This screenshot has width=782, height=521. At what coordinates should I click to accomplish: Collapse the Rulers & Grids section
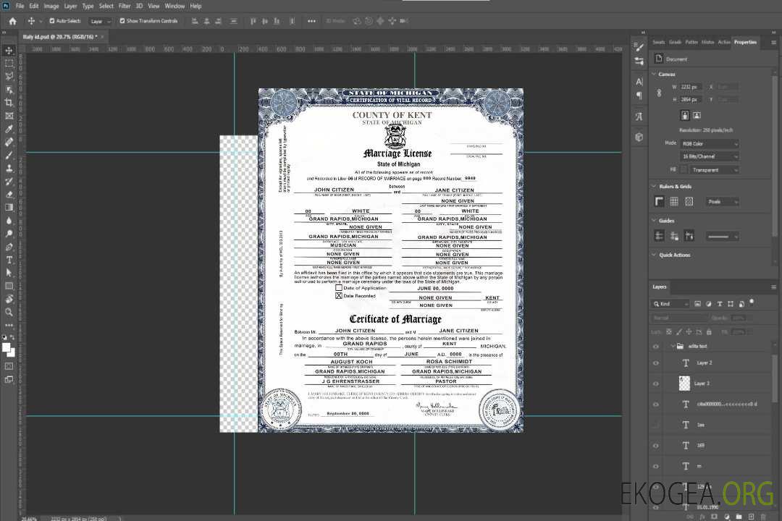click(x=654, y=186)
